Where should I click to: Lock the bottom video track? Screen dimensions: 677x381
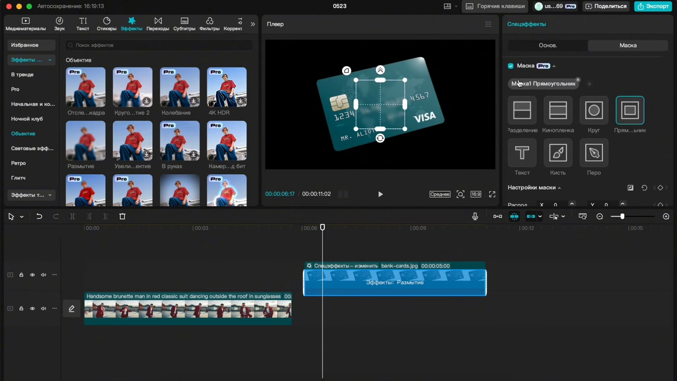click(21, 308)
